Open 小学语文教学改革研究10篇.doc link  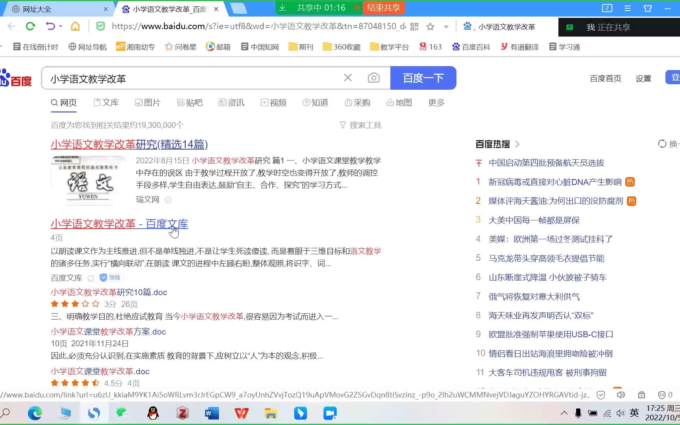coord(109,292)
